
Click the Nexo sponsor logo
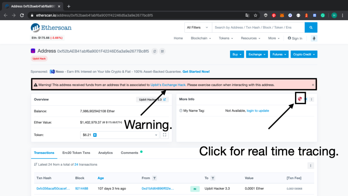(x=52, y=71)
